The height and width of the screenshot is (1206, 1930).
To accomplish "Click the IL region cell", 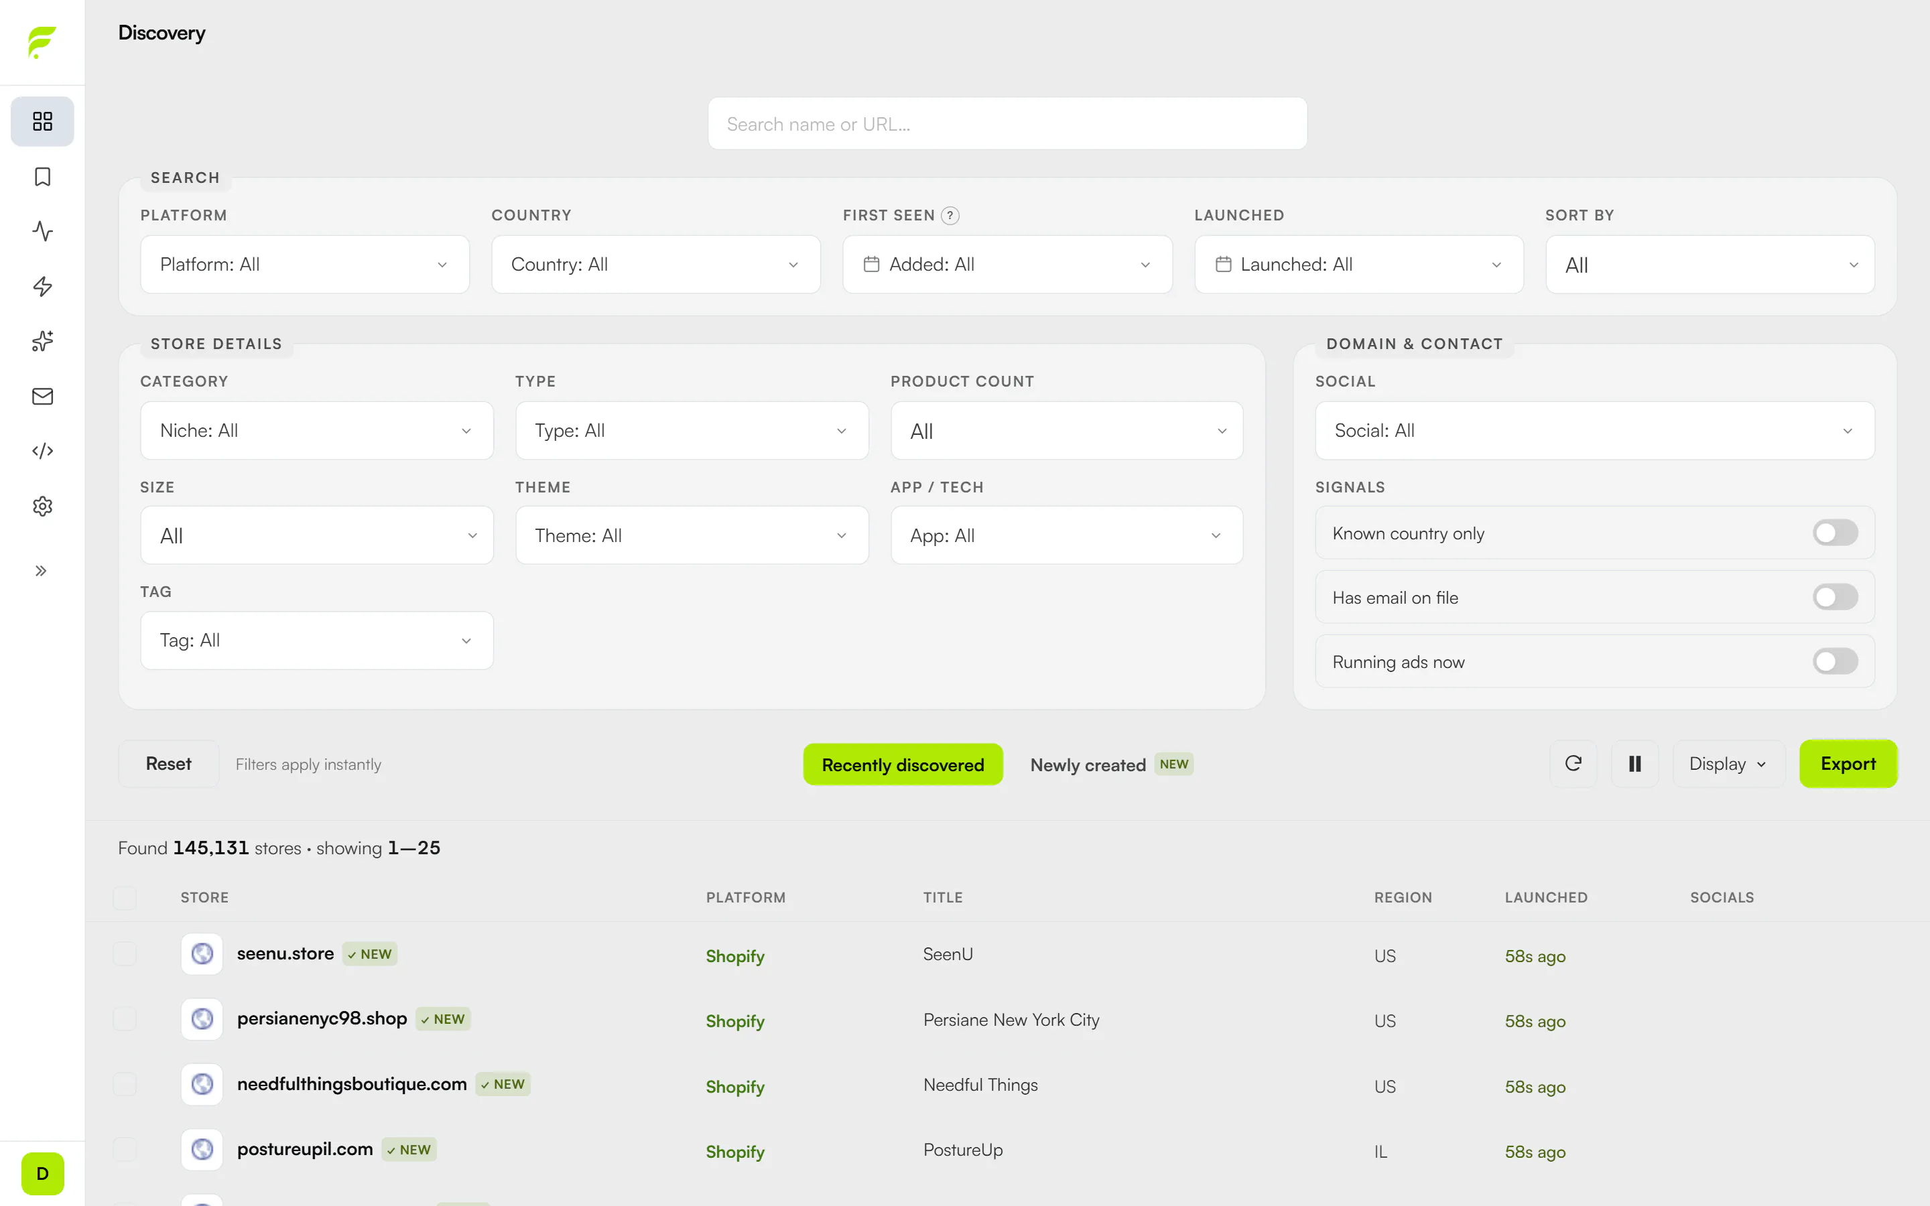I will click(x=1380, y=1151).
